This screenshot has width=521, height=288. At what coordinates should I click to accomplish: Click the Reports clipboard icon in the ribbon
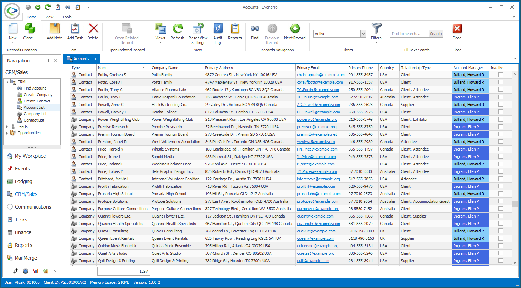(235, 29)
